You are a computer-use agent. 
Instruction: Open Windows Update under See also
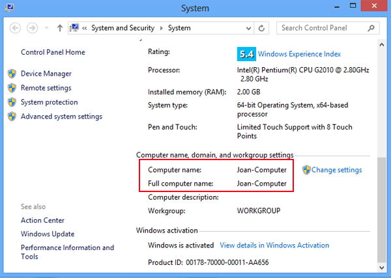tap(48, 234)
